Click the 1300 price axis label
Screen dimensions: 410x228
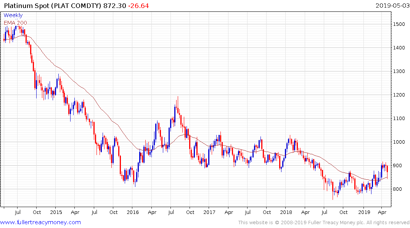[399, 71]
